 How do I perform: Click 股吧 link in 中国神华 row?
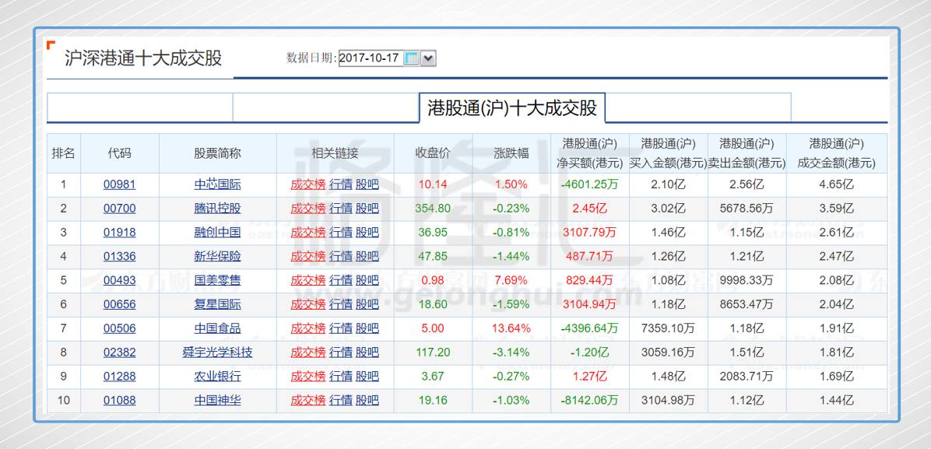tap(367, 400)
